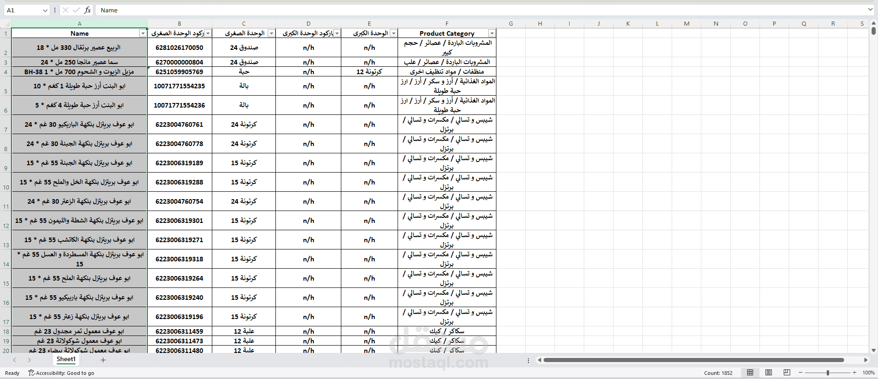This screenshot has width=878, height=379.
Task: Click the accessibility checker icon in status bar
Action: 31,373
